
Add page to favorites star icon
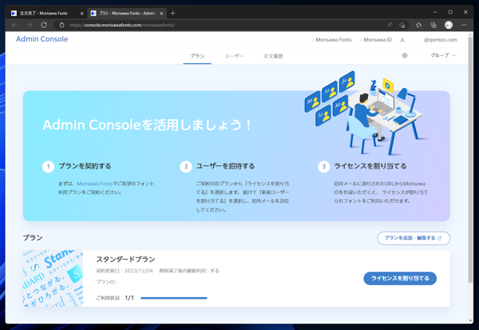coord(402,25)
